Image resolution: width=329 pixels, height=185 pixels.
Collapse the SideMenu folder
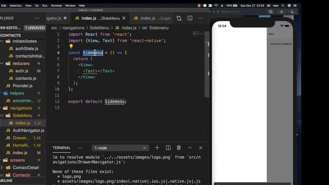(x=2, y=116)
